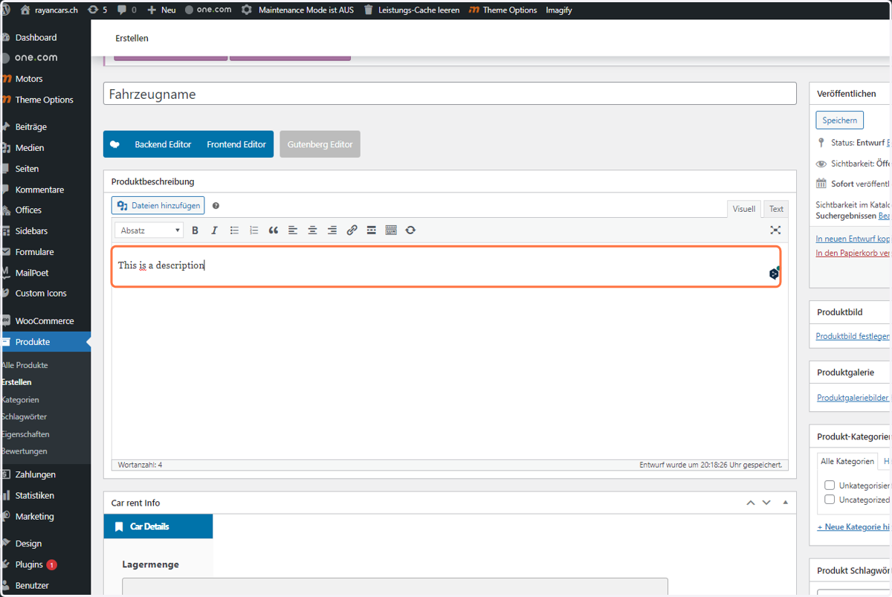The height and width of the screenshot is (597, 892).
Task: Insert a bulleted list
Action: 234,230
